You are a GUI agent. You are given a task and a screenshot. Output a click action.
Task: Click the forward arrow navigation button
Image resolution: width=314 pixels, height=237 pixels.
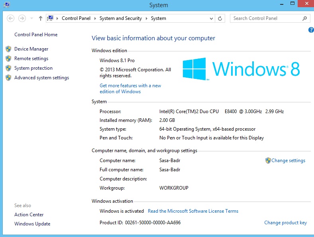(x=22, y=18)
